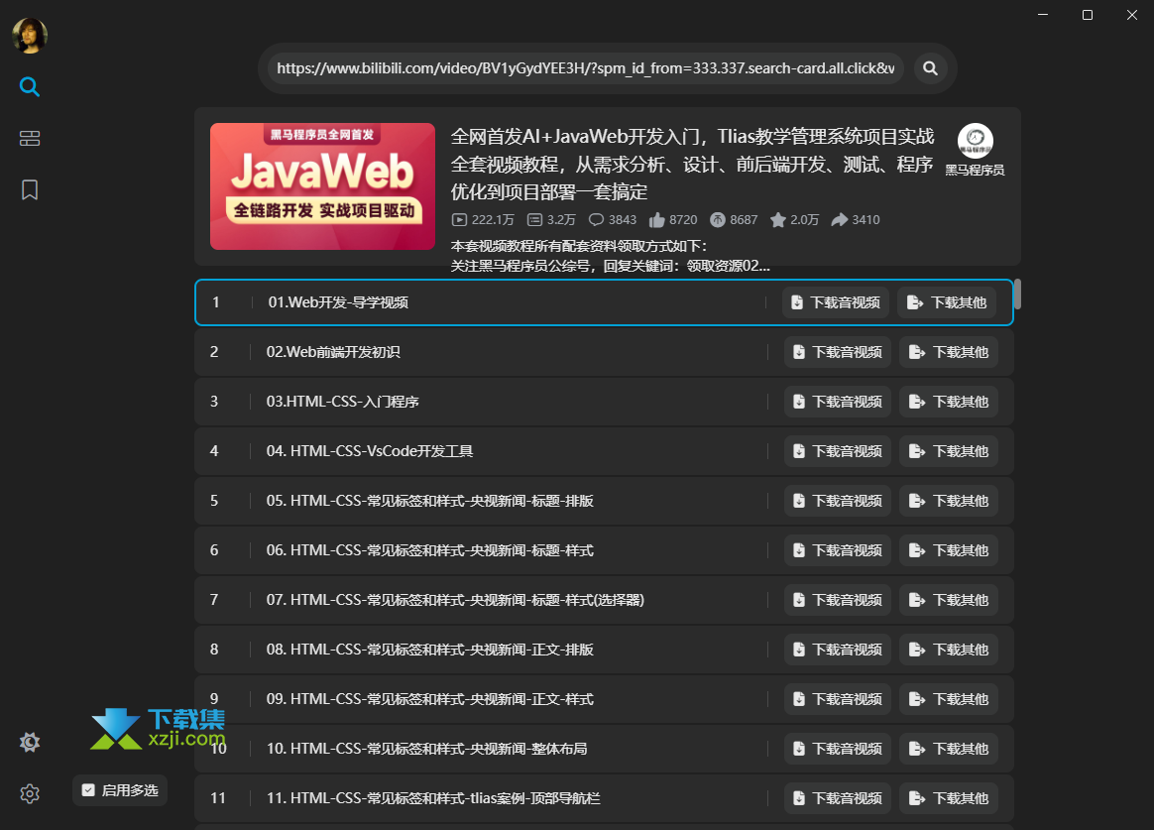1154x830 pixels.
Task: Select episode title 09 央视新闻-正文-样式
Action: (x=430, y=699)
